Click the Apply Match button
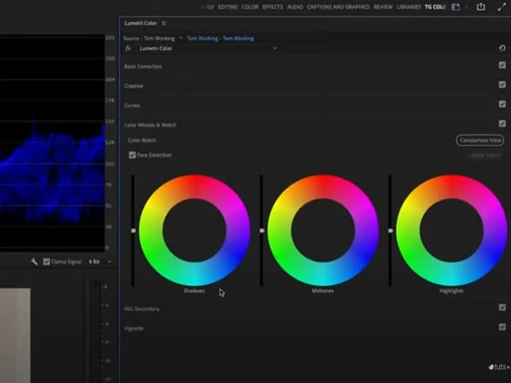The image size is (511, 383). click(x=485, y=155)
